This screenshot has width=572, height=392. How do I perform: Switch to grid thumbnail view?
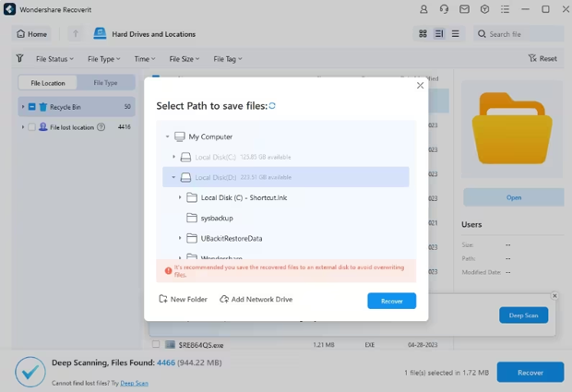click(x=423, y=34)
